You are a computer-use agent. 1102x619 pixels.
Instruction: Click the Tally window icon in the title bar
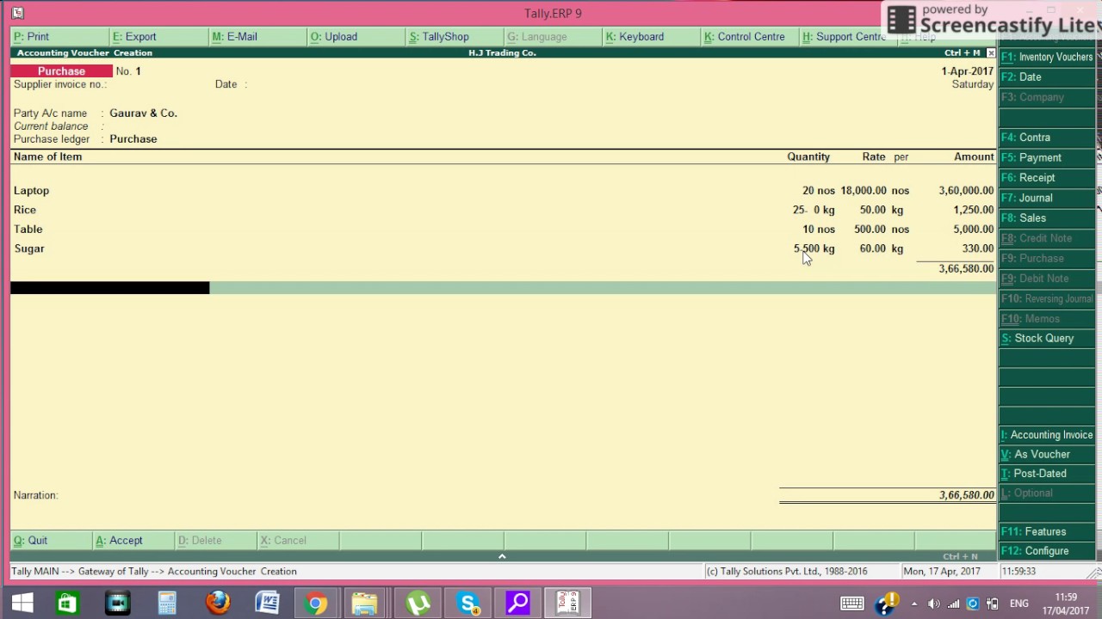17,13
